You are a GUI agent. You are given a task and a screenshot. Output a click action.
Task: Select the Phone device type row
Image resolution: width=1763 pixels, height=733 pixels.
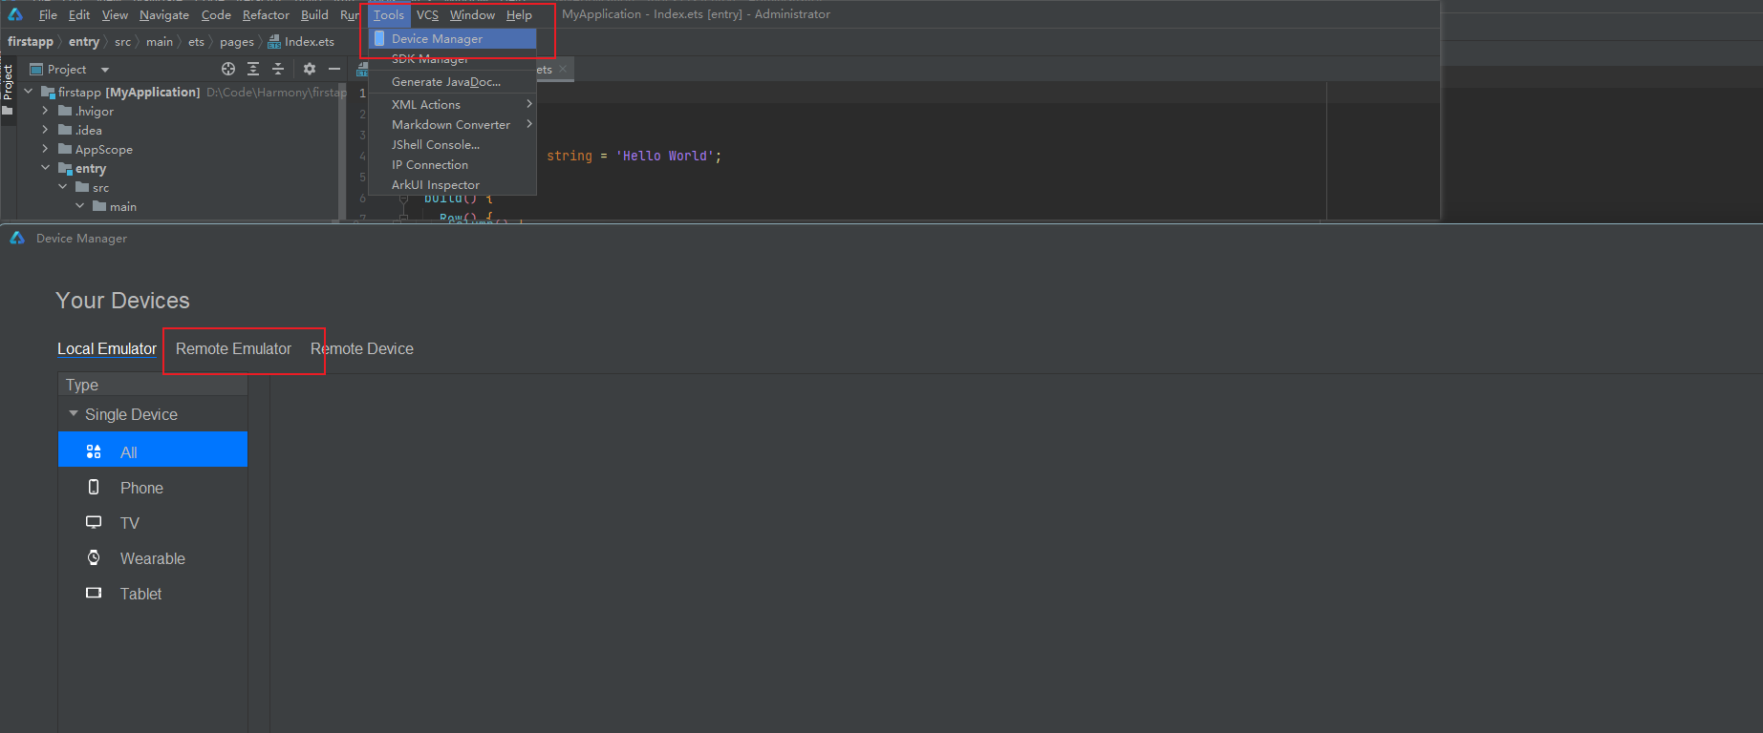(153, 487)
